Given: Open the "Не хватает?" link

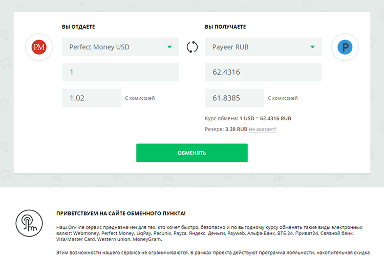Looking at the screenshot, I should click(x=263, y=130).
